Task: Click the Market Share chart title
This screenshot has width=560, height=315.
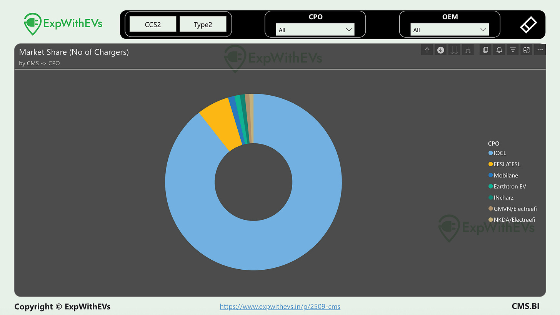Action: [74, 52]
